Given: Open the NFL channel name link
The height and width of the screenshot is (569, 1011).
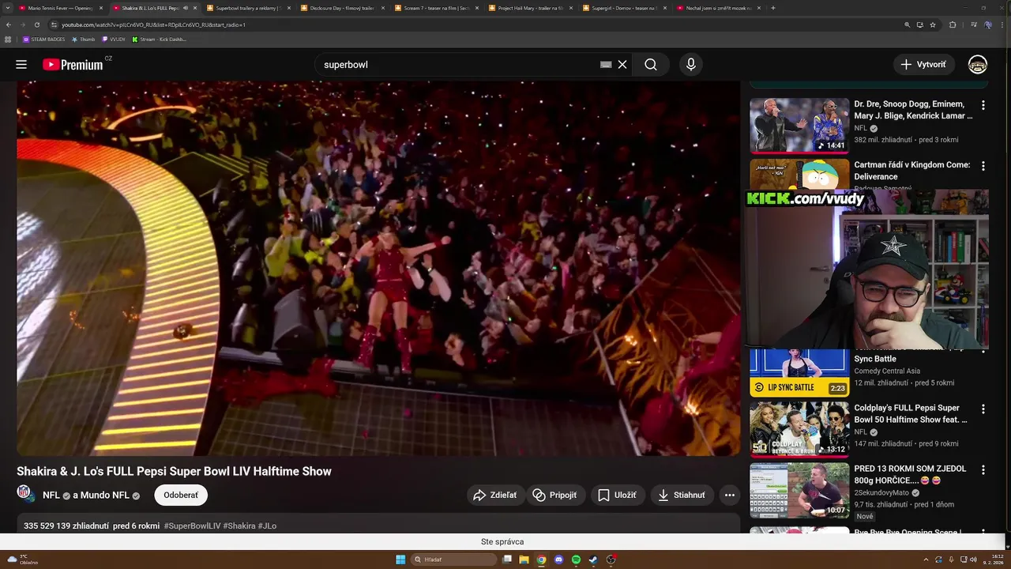Looking at the screenshot, I should [x=51, y=496].
